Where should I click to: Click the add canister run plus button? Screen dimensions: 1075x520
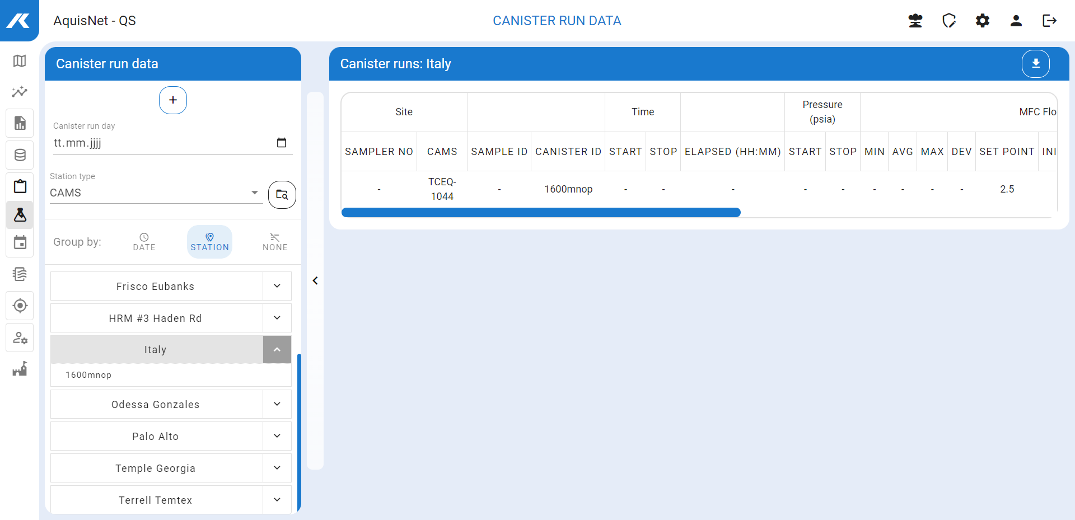tap(173, 100)
